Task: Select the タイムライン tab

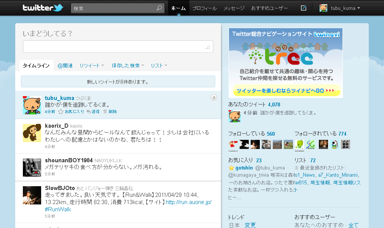Action: click(36, 65)
